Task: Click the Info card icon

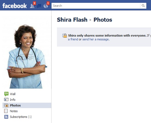Action: coord(6,99)
